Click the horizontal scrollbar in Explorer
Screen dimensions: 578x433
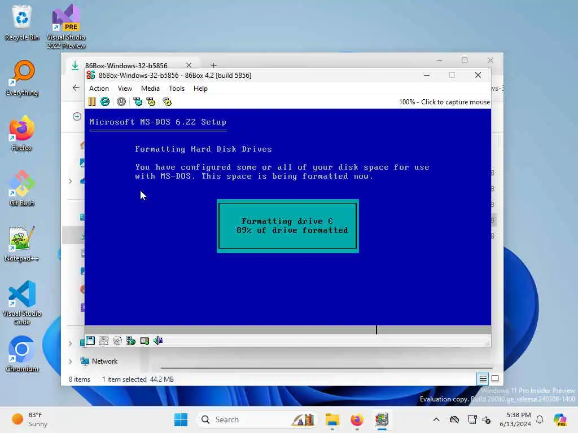327,368
